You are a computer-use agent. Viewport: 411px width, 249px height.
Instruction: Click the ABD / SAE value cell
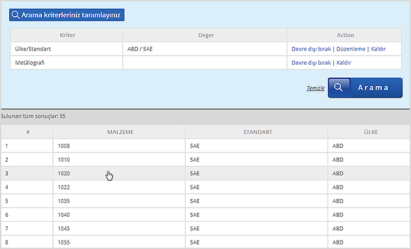pos(205,49)
